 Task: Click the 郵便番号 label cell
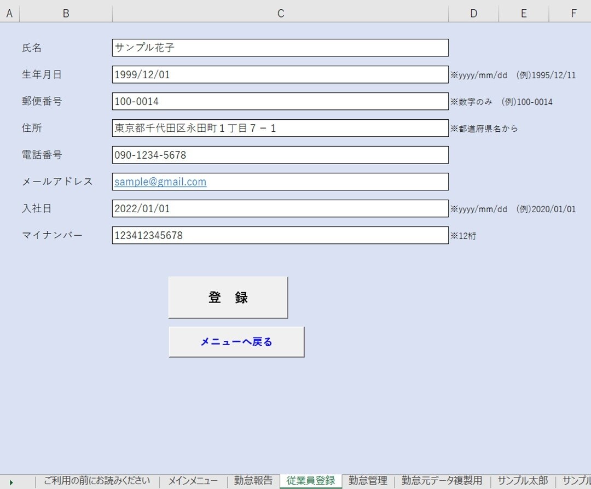(x=42, y=101)
